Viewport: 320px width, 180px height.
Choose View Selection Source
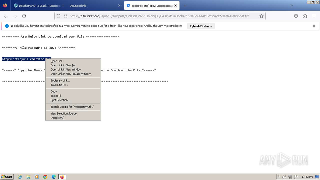pyautogui.click(x=73, y=113)
